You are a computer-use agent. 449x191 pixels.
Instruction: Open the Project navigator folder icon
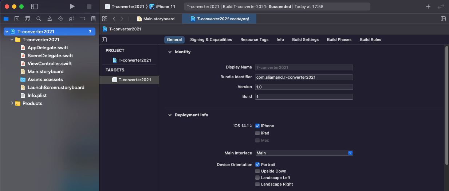coord(6,19)
